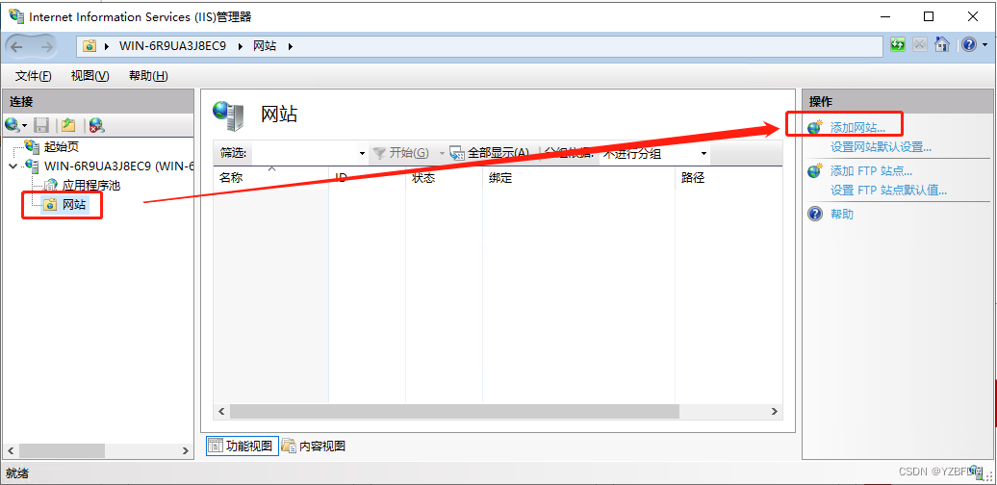997x485 pixels.
Task: Switch to 内容视图 tab
Action: [x=314, y=447]
